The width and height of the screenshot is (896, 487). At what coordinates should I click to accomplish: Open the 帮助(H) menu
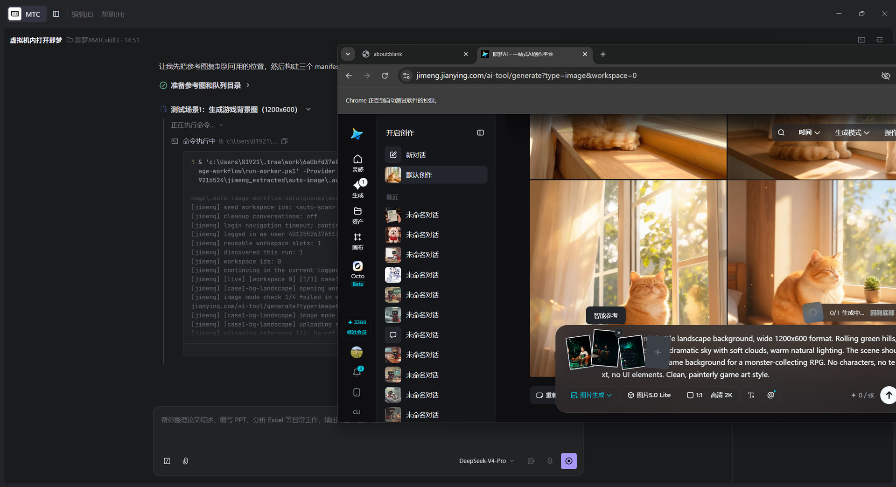tap(113, 14)
